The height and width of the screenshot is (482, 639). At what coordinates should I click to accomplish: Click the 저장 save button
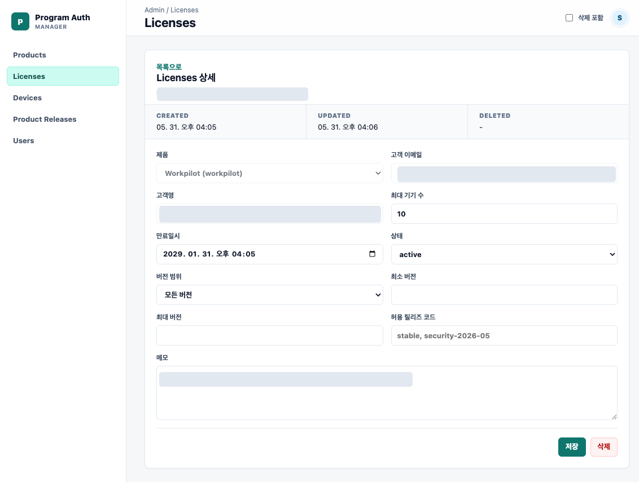[x=572, y=447]
